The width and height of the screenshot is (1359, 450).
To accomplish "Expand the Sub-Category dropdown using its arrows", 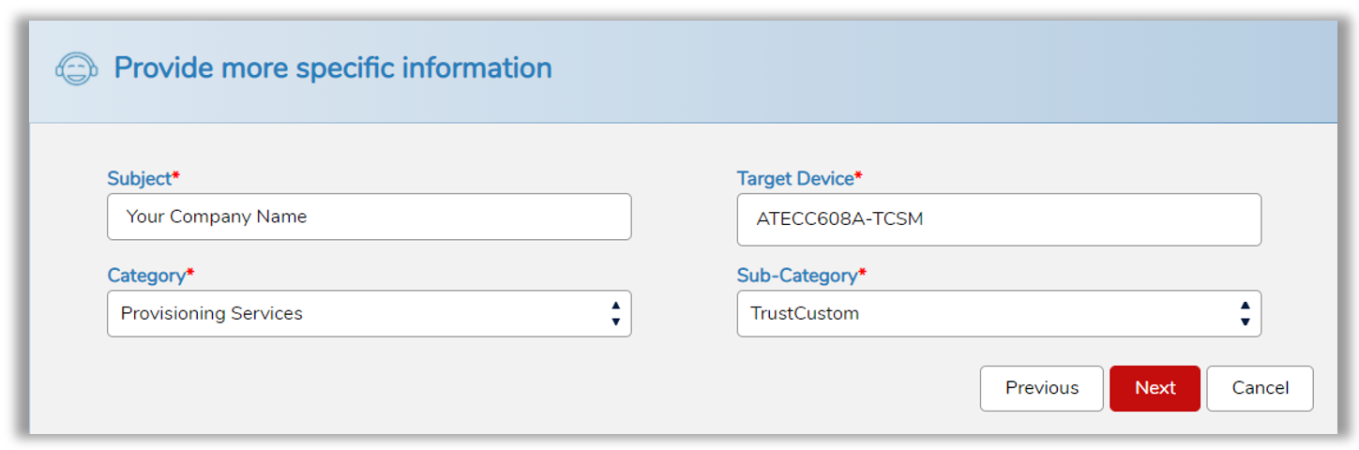I will pos(1245,314).
